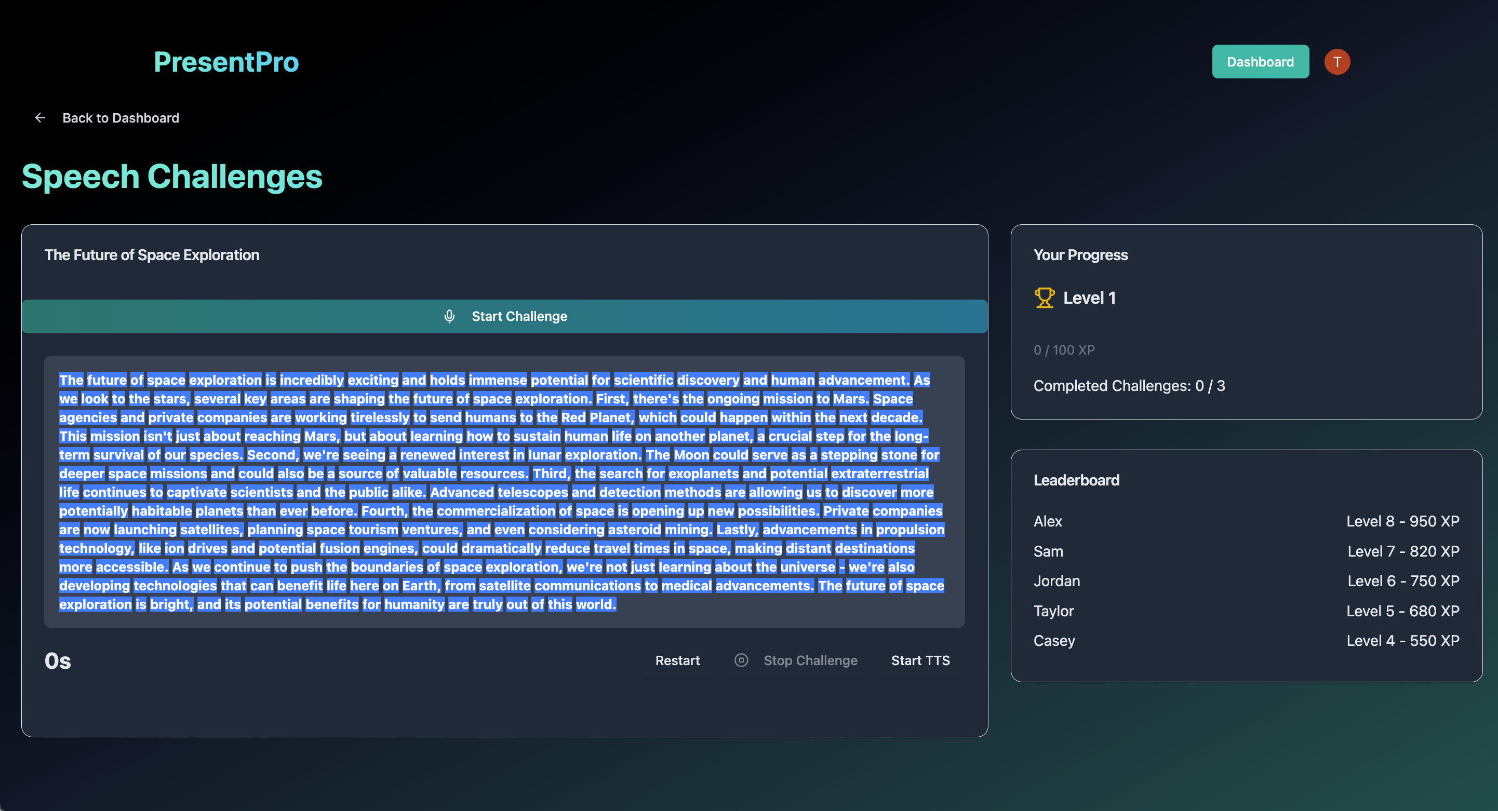Viewport: 1498px width, 811px height.
Task: Go Back to Dashboard link
Action: 121,118
